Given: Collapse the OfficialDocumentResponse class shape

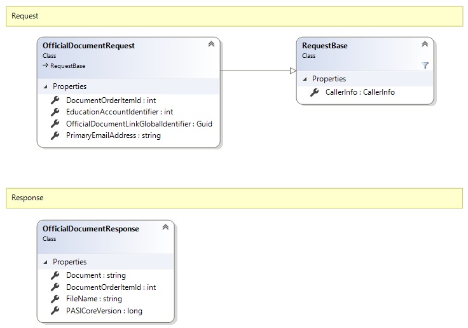Looking at the screenshot, I should [x=165, y=227].
